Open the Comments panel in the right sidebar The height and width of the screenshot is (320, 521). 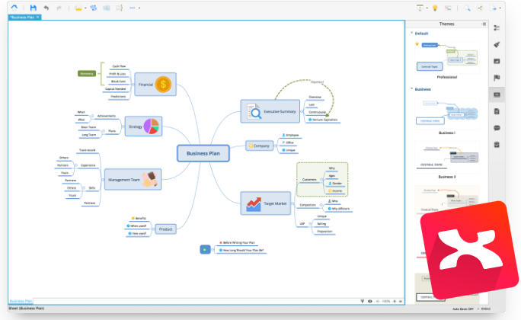pos(497,128)
